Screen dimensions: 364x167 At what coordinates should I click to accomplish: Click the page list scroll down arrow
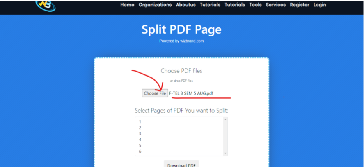pos(225,153)
